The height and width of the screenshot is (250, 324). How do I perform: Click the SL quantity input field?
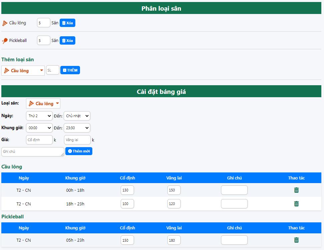[52, 70]
